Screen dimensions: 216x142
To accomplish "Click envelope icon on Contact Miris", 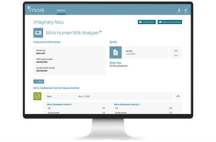I will tap(140, 22).
